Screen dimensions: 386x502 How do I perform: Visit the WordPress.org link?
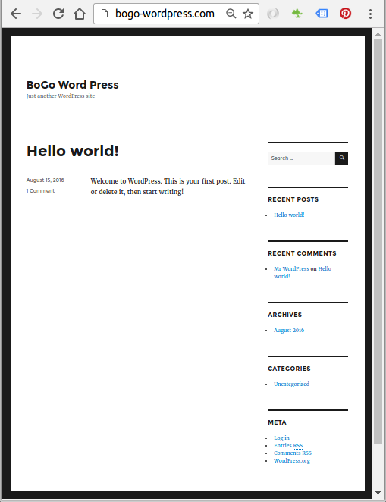(292, 461)
